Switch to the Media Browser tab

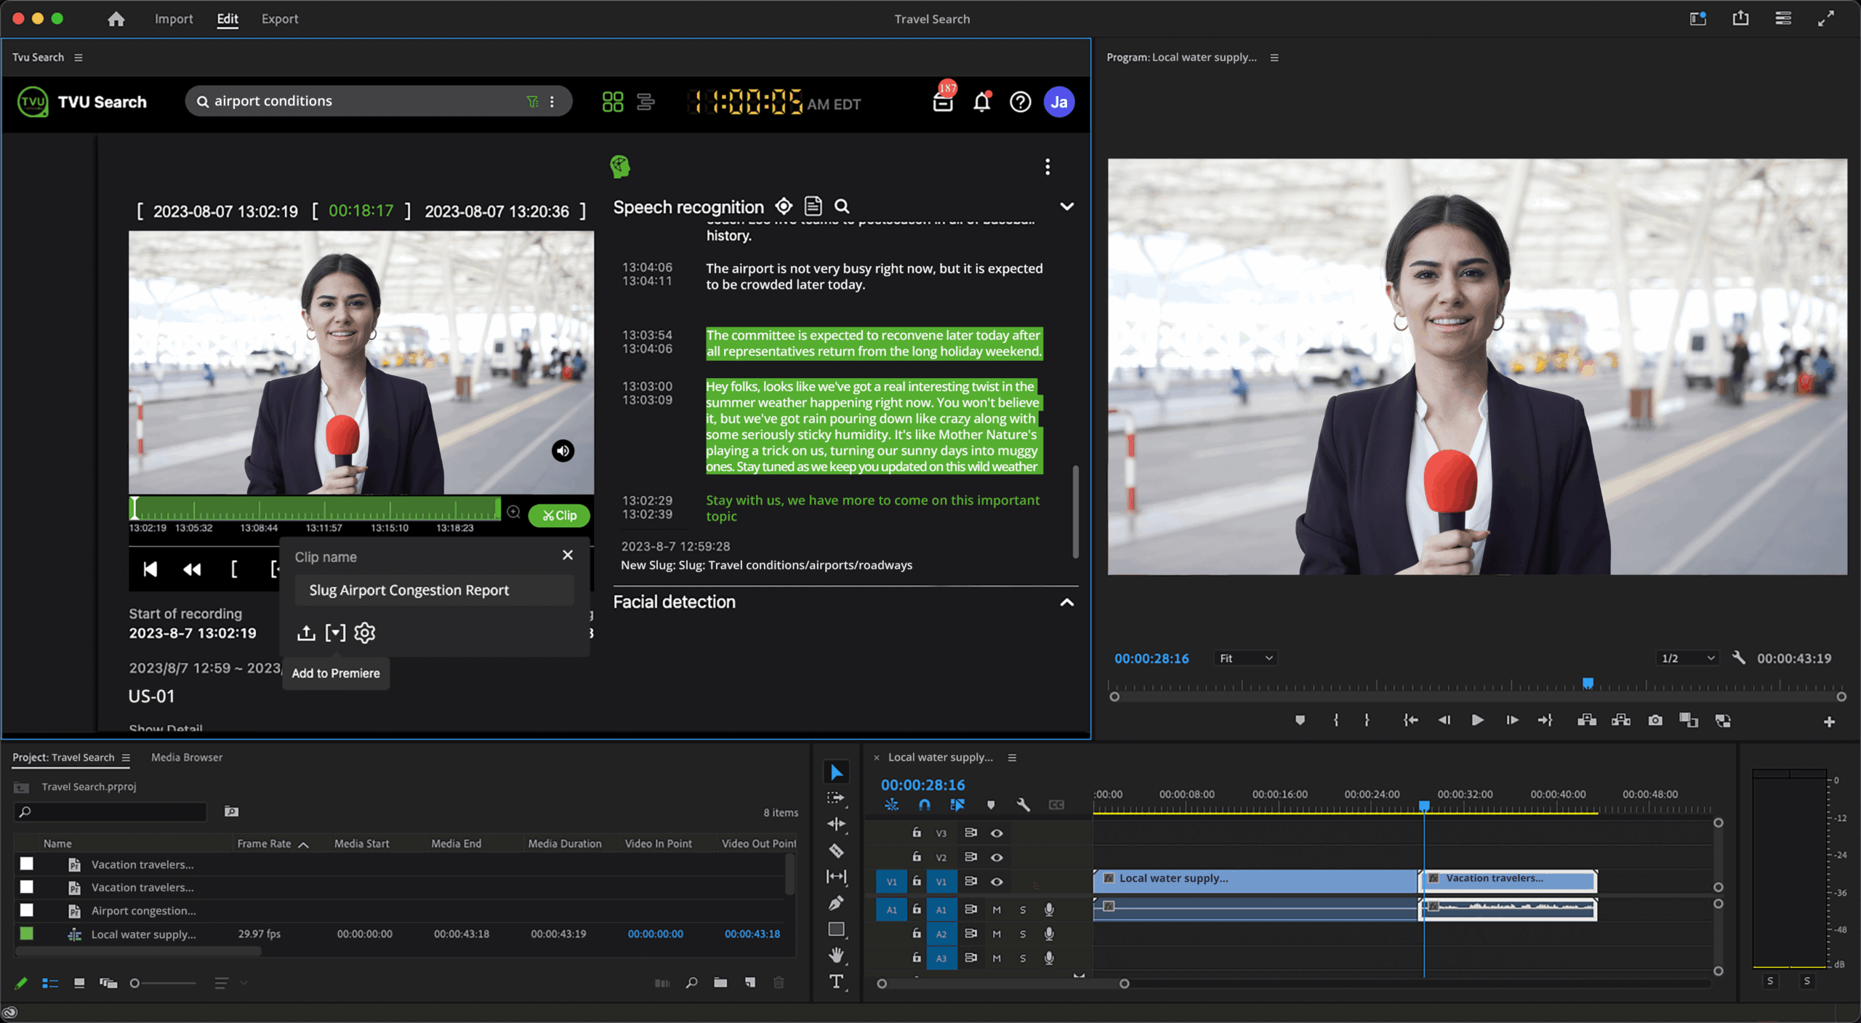point(186,757)
